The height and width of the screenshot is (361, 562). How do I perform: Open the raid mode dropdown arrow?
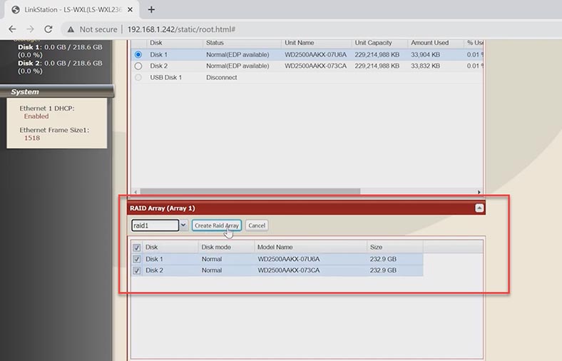(183, 225)
